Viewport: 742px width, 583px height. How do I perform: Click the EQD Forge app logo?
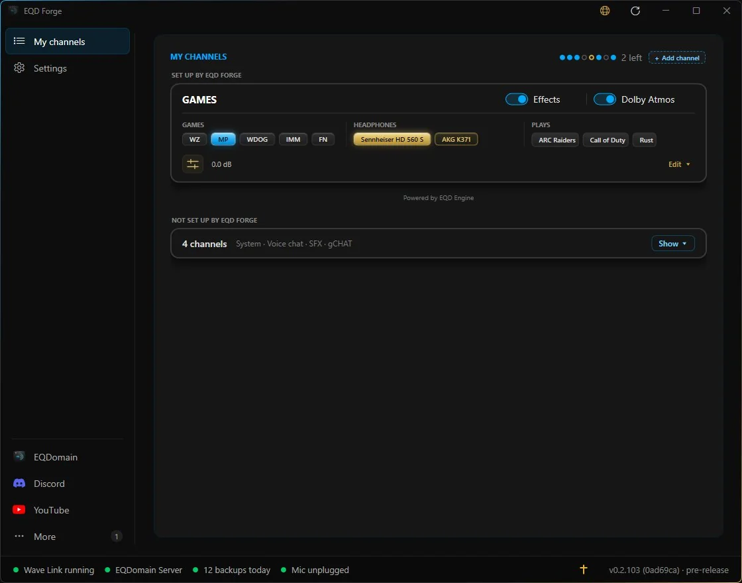click(x=13, y=11)
